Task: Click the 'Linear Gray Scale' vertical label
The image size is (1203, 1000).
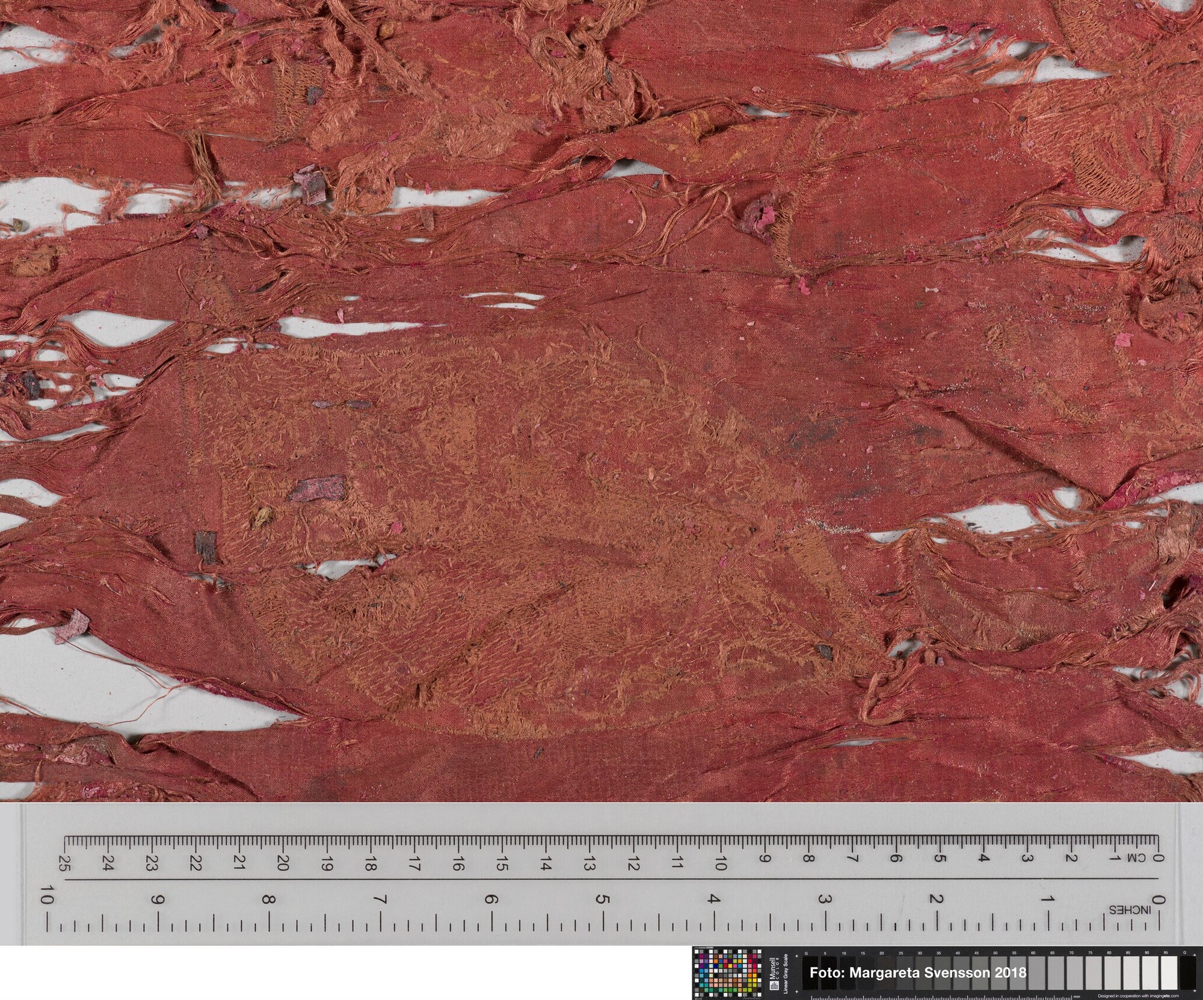Action: click(786, 974)
